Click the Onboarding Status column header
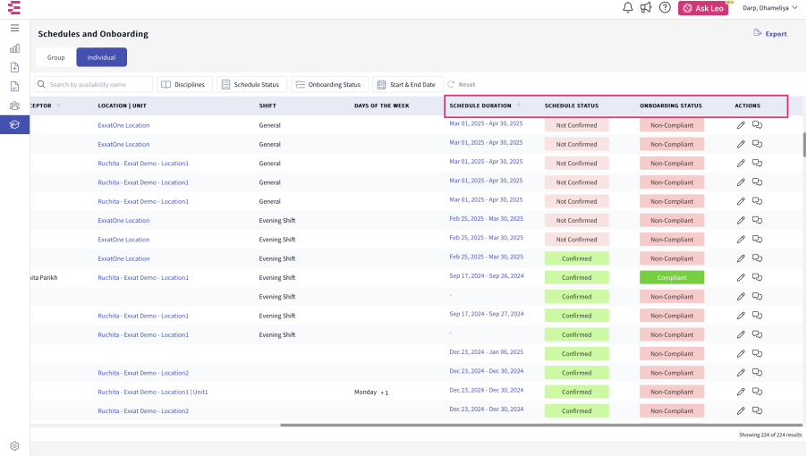The height and width of the screenshot is (456, 807). [x=671, y=106]
